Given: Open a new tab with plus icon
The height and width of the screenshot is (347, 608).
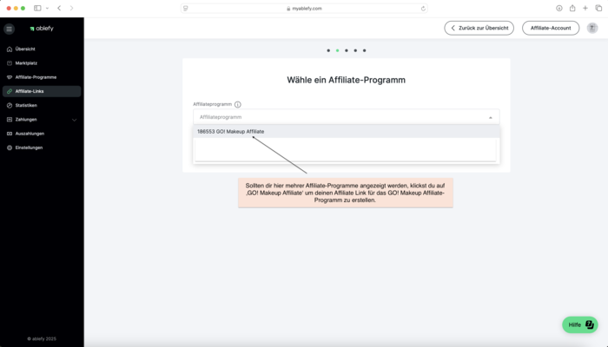Looking at the screenshot, I should pos(585,8).
